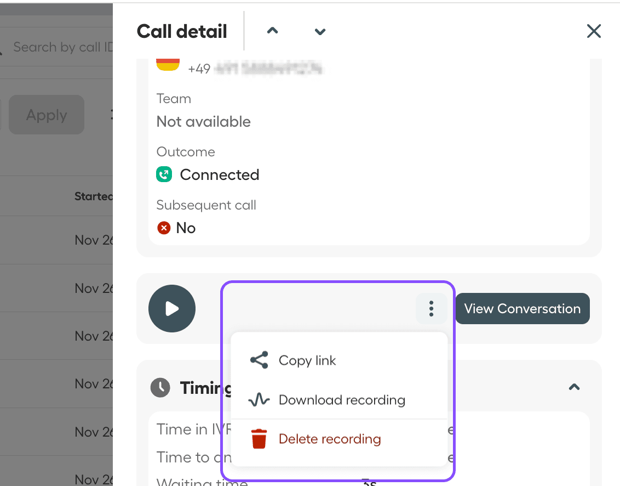Click the green Connected outcome icon

click(x=164, y=175)
